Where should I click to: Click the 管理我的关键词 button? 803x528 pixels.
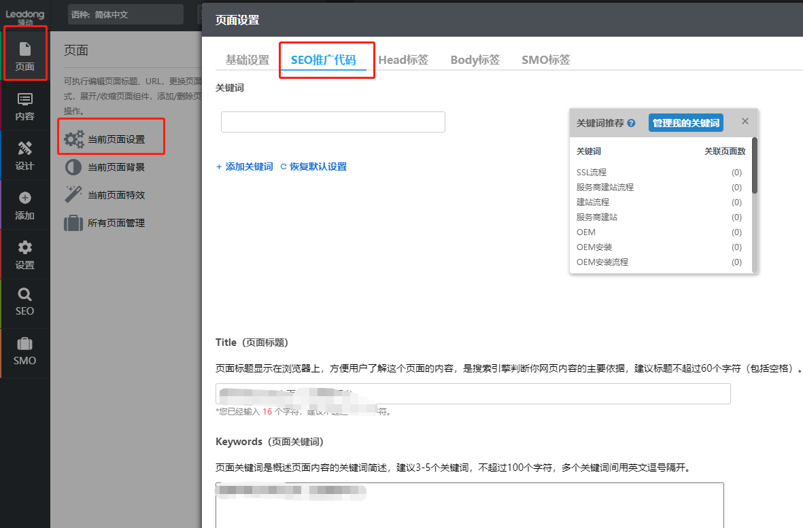coord(685,123)
